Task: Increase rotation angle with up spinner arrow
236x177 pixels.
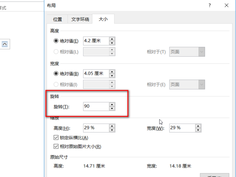Action: [x=112, y=104]
